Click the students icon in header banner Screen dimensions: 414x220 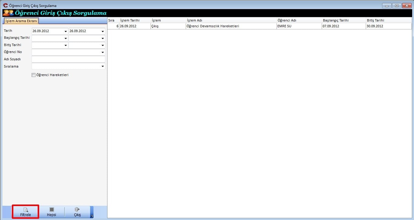[x=8, y=13]
